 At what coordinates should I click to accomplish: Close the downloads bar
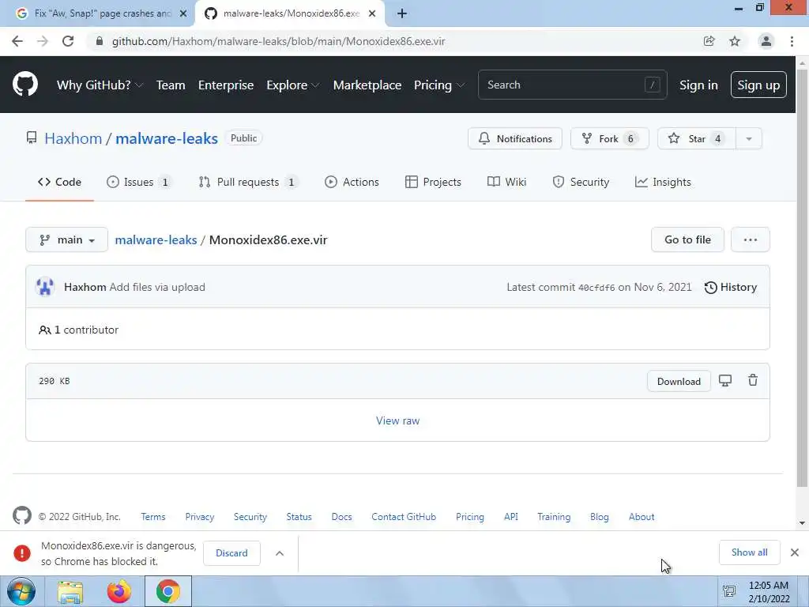(x=795, y=552)
